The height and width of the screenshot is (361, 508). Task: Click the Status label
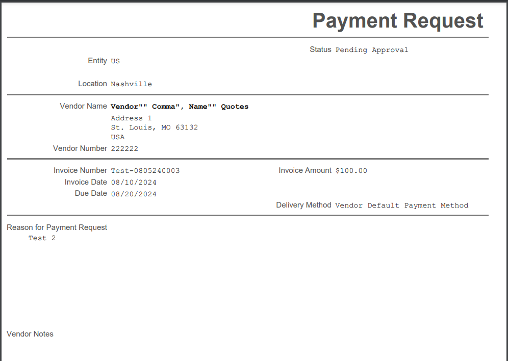pos(320,49)
